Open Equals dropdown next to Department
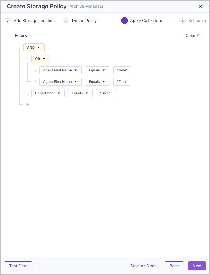Image resolution: width=210 pixels, height=275 pixels. [x=80, y=93]
